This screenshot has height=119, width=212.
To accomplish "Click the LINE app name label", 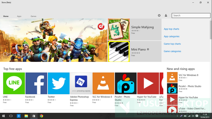I will 5,97.
